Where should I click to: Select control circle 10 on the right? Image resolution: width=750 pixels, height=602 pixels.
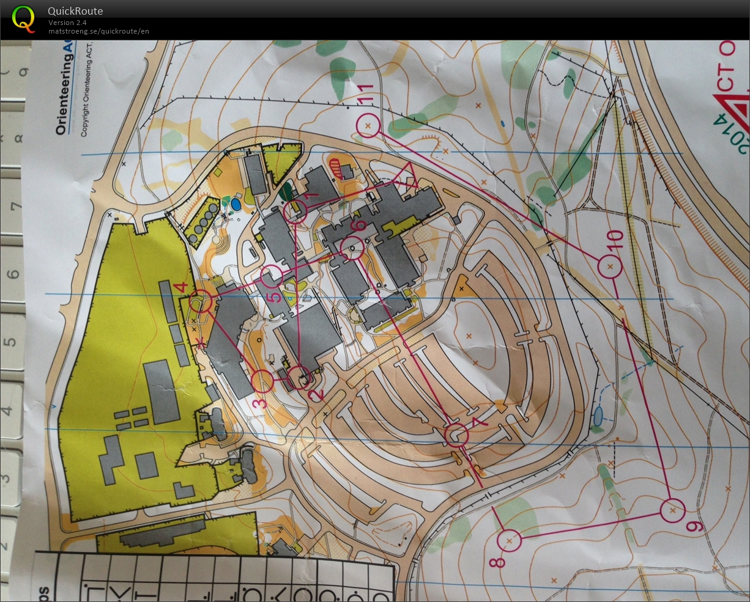(609, 266)
